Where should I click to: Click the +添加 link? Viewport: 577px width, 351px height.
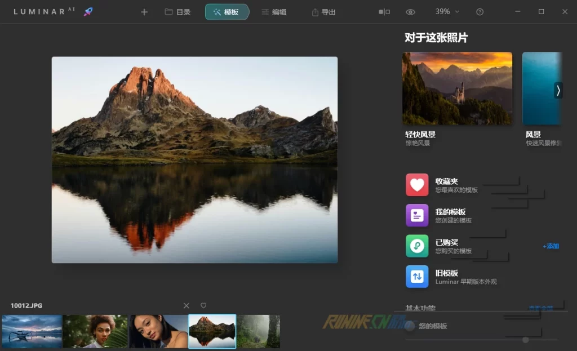(x=551, y=246)
